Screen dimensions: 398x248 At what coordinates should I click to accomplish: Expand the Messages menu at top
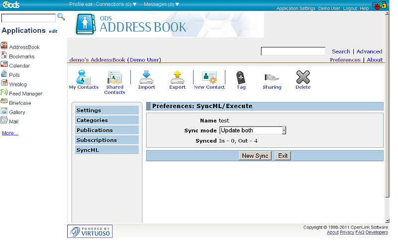pos(161,4)
